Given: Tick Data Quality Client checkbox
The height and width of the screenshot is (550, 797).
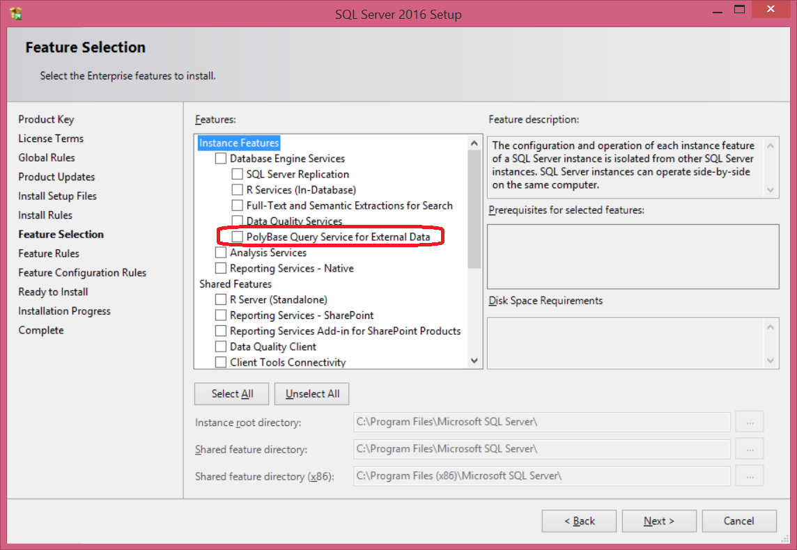Looking at the screenshot, I should point(221,347).
